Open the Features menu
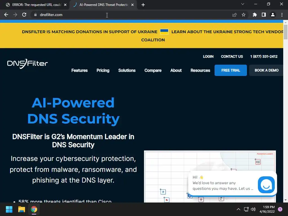Image resolution: width=288 pixels, height=216 pixels. 79,70
